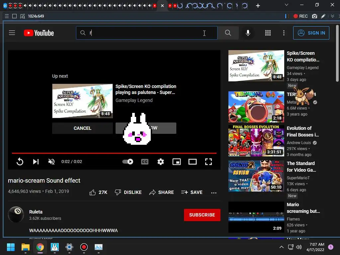This screenshot has width=340, height=255.
Task: Replay the video with the replay icon
Action: click(x=20, y=162)
